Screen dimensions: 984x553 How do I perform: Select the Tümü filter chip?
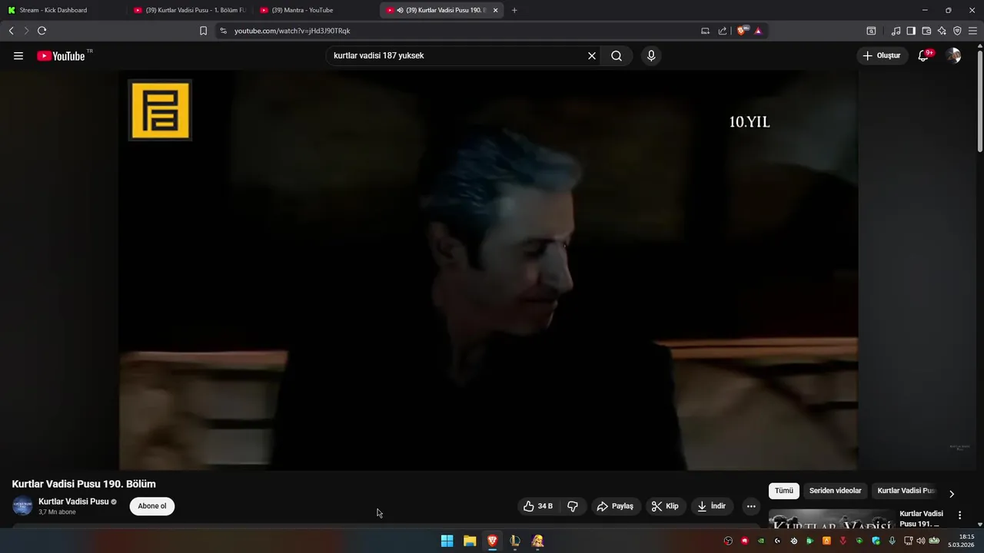coord(784,491)
